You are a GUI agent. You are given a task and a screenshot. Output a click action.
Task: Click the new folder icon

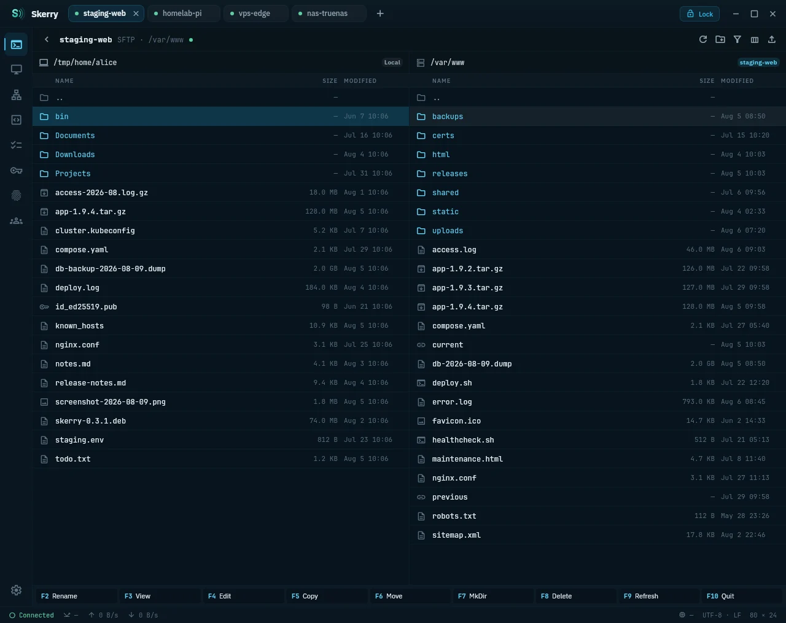(720, 39)
